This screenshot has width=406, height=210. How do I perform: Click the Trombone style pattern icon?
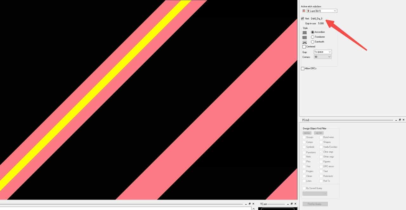point(304,37)
